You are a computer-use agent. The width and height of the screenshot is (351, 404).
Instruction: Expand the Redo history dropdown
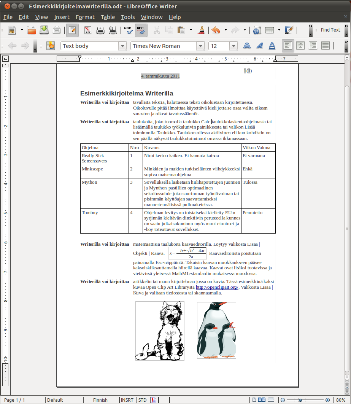coord(245,30)
